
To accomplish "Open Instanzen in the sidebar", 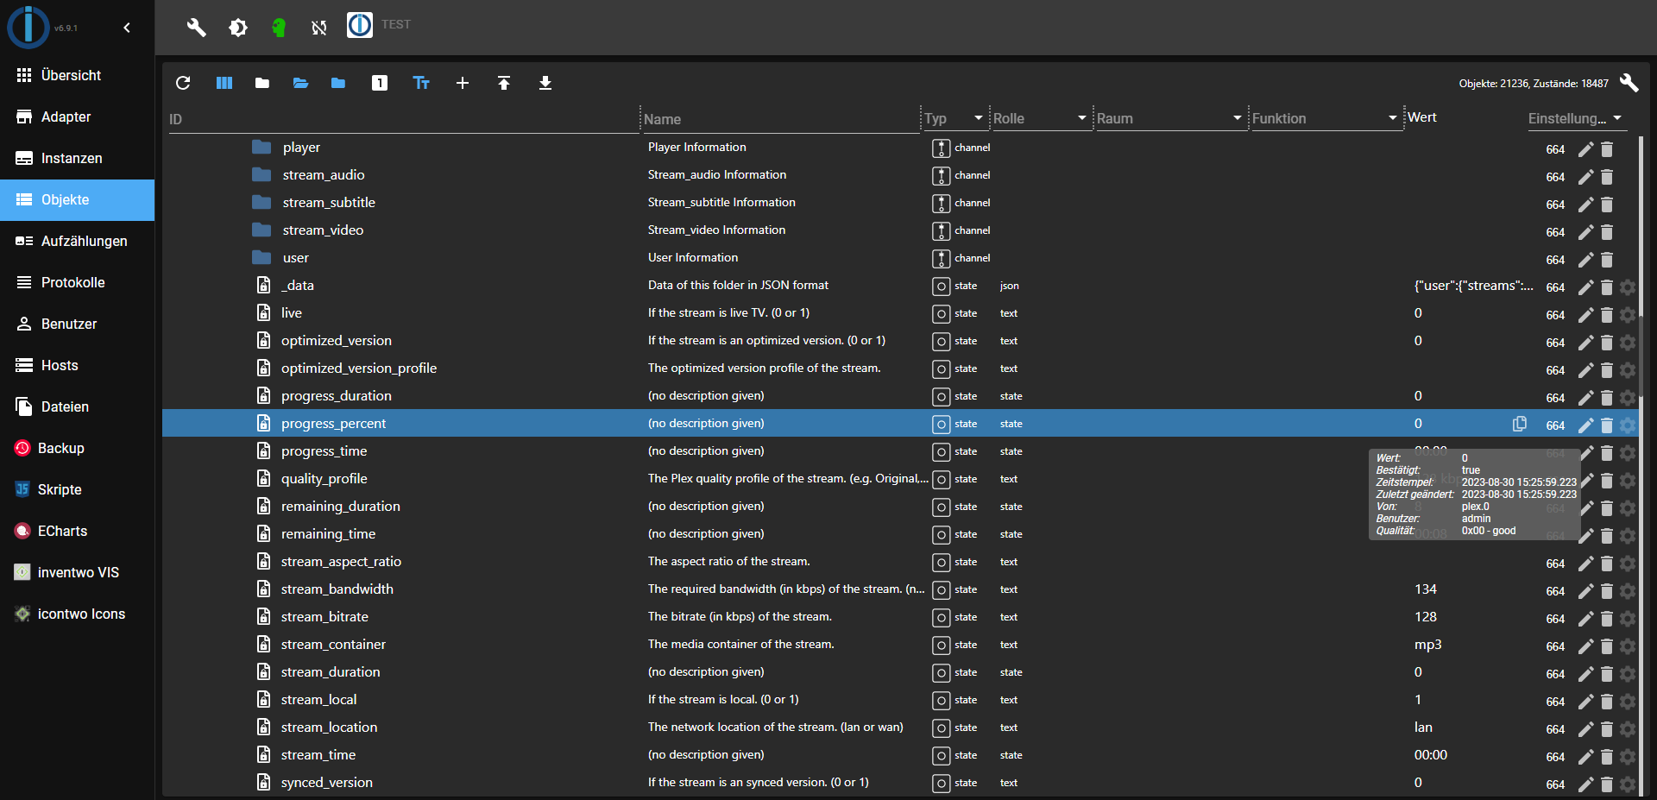I will (78, 158).
